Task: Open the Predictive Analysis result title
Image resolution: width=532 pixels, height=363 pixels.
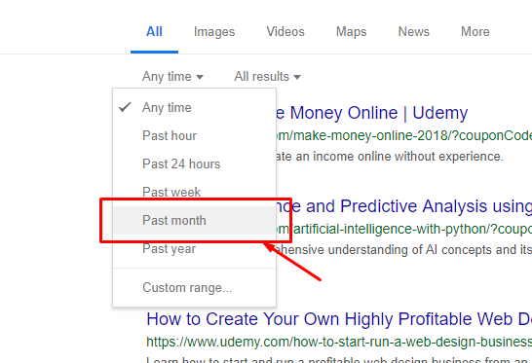Action: tap(403, 206)
